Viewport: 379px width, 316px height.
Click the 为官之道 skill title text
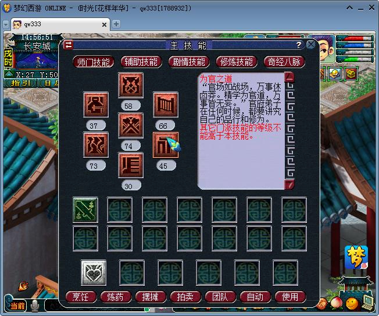(216, 79)
